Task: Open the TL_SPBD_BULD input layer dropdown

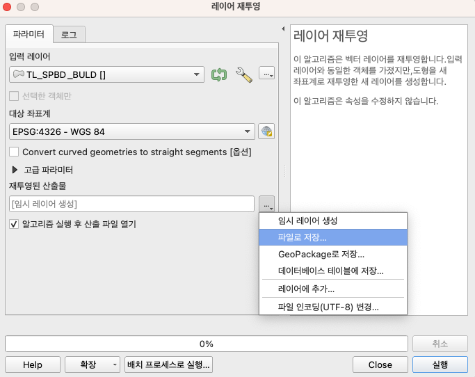Action: tap(106, 74)
